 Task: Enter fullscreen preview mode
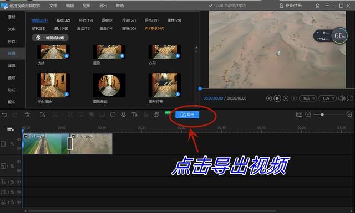click(x=349, y=98)
